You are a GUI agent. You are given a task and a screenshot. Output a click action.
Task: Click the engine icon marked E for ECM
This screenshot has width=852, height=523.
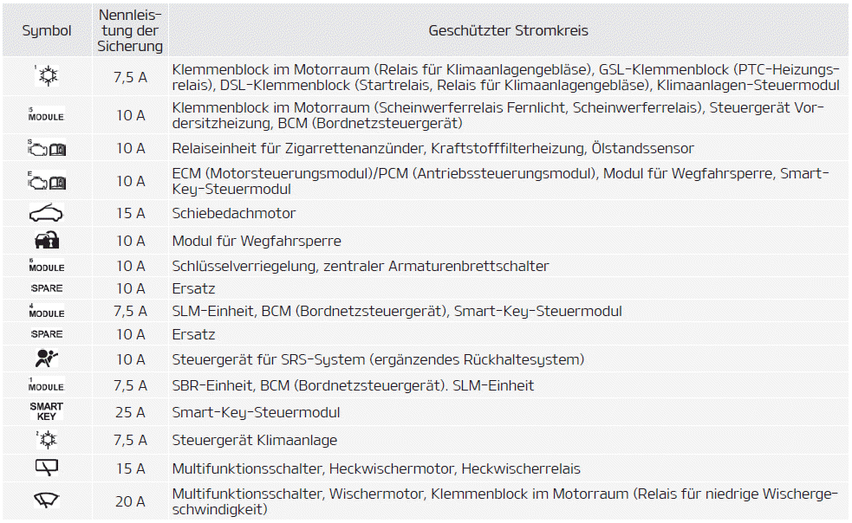pos(46,181)
